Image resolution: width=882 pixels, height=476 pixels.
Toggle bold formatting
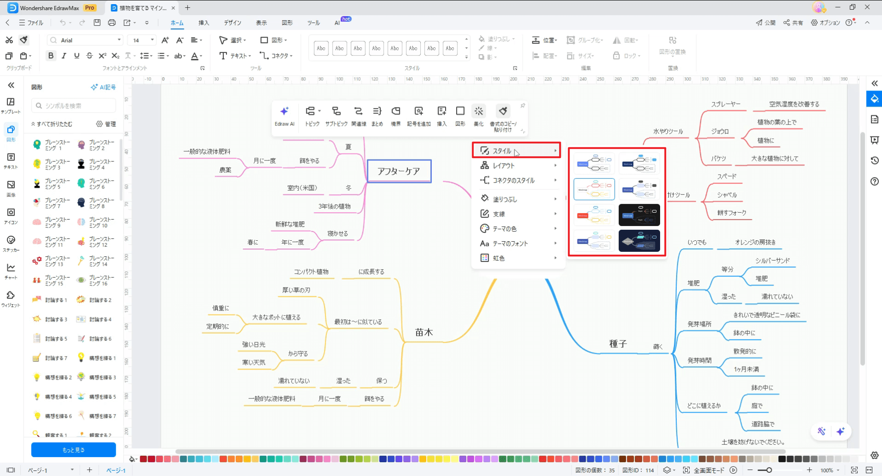click(51, 56)
